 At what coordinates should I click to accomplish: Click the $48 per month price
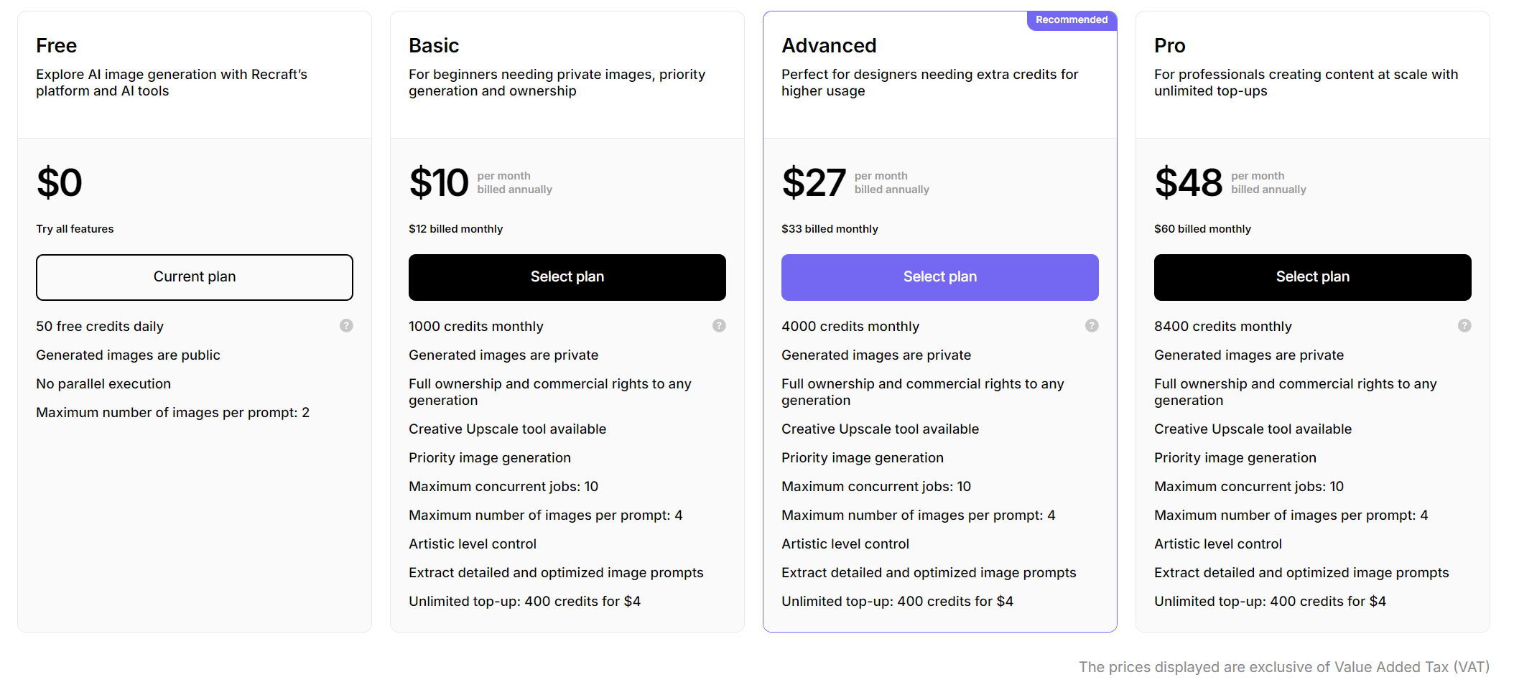[x=1188, y=182]
